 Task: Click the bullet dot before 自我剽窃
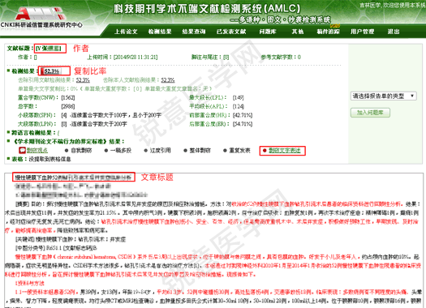[67, 150]
